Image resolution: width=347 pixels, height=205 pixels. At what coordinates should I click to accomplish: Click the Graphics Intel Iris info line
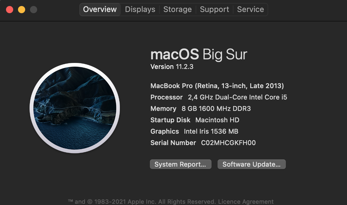click(194, 131)
